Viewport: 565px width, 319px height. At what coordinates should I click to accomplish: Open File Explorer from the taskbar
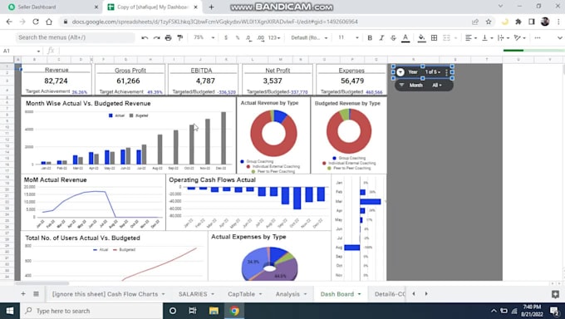point(214,311)
